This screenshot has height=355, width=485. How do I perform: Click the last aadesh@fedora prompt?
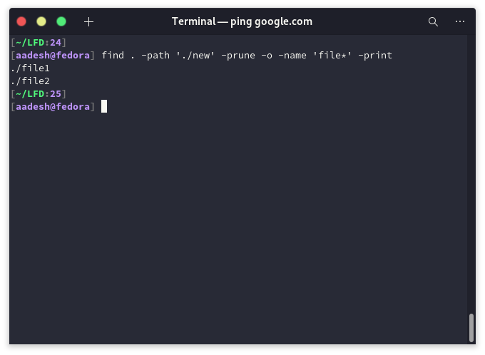click(x=53, y=107)
